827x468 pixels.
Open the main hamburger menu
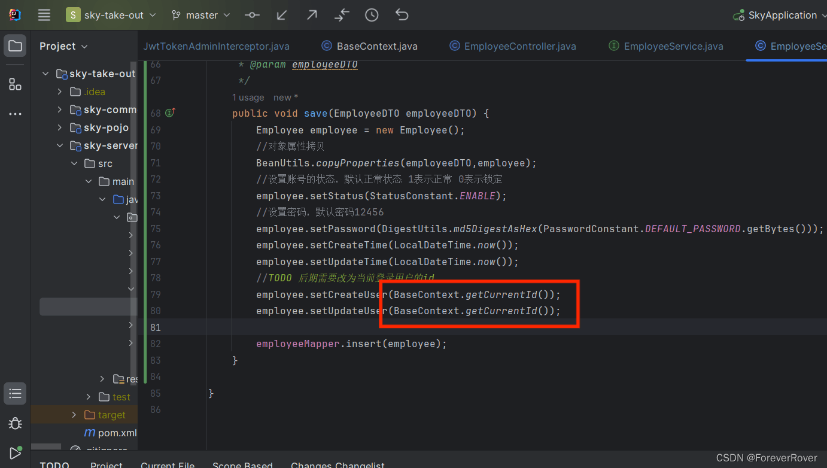[x=44, y=15]
